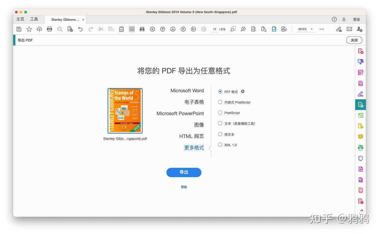The image size is (379, 234).
Task: Choose PostScript as export format
Action: tap(220, 113)
